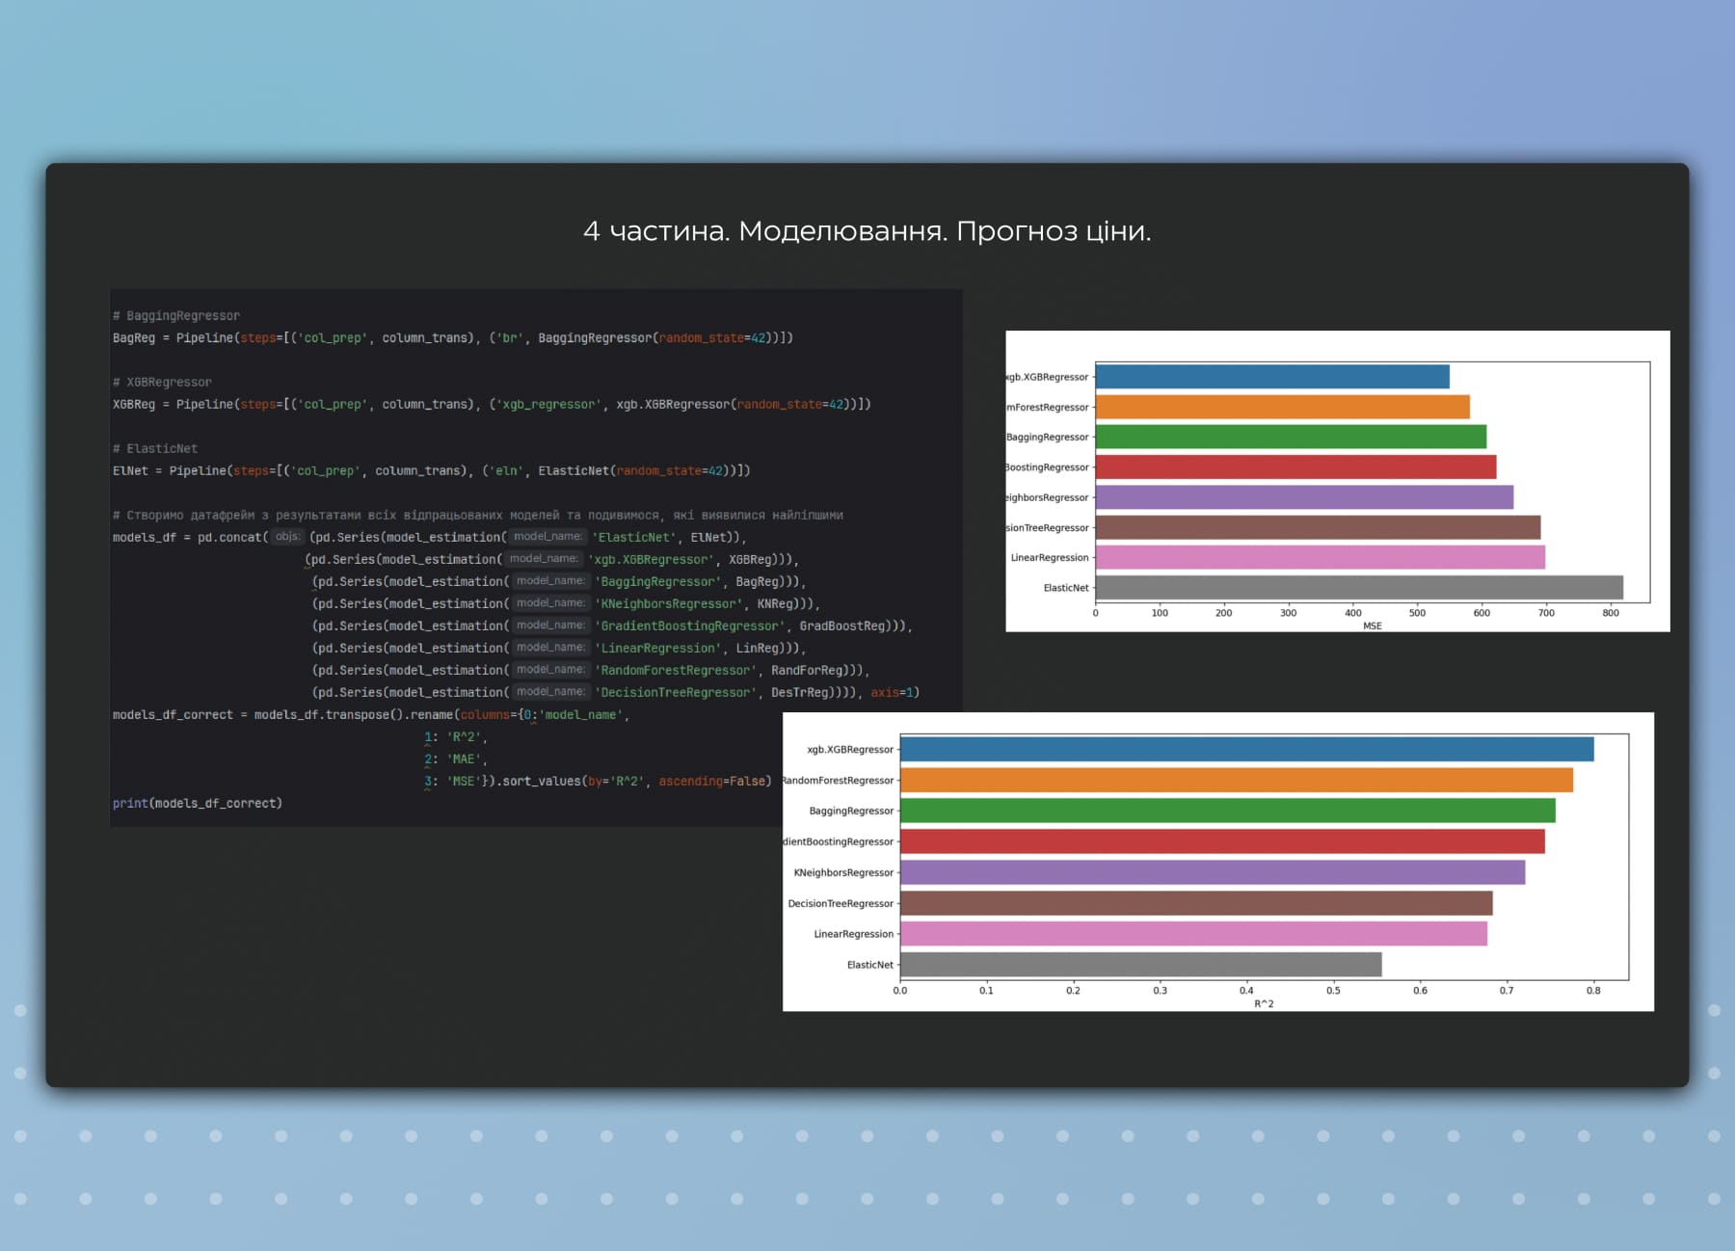Click the orange RandomForestRegressor bar in R^2 chart
The image size is (1735, 1251).
pos(1237,781)
